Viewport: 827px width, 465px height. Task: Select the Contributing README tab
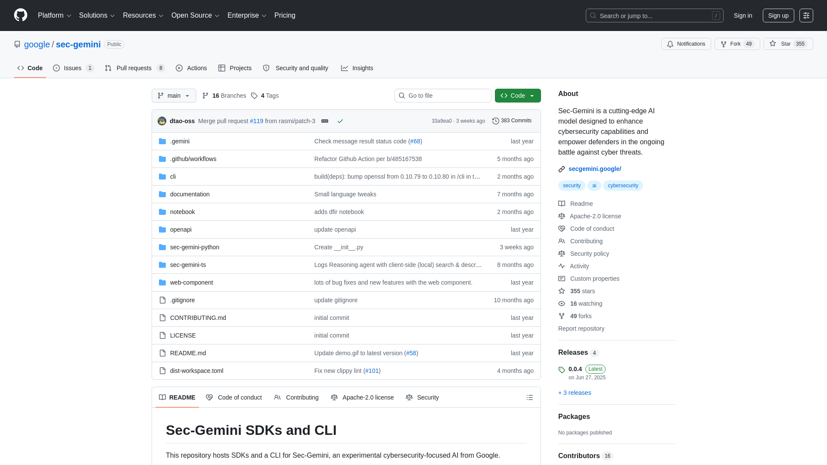(296, 397)
